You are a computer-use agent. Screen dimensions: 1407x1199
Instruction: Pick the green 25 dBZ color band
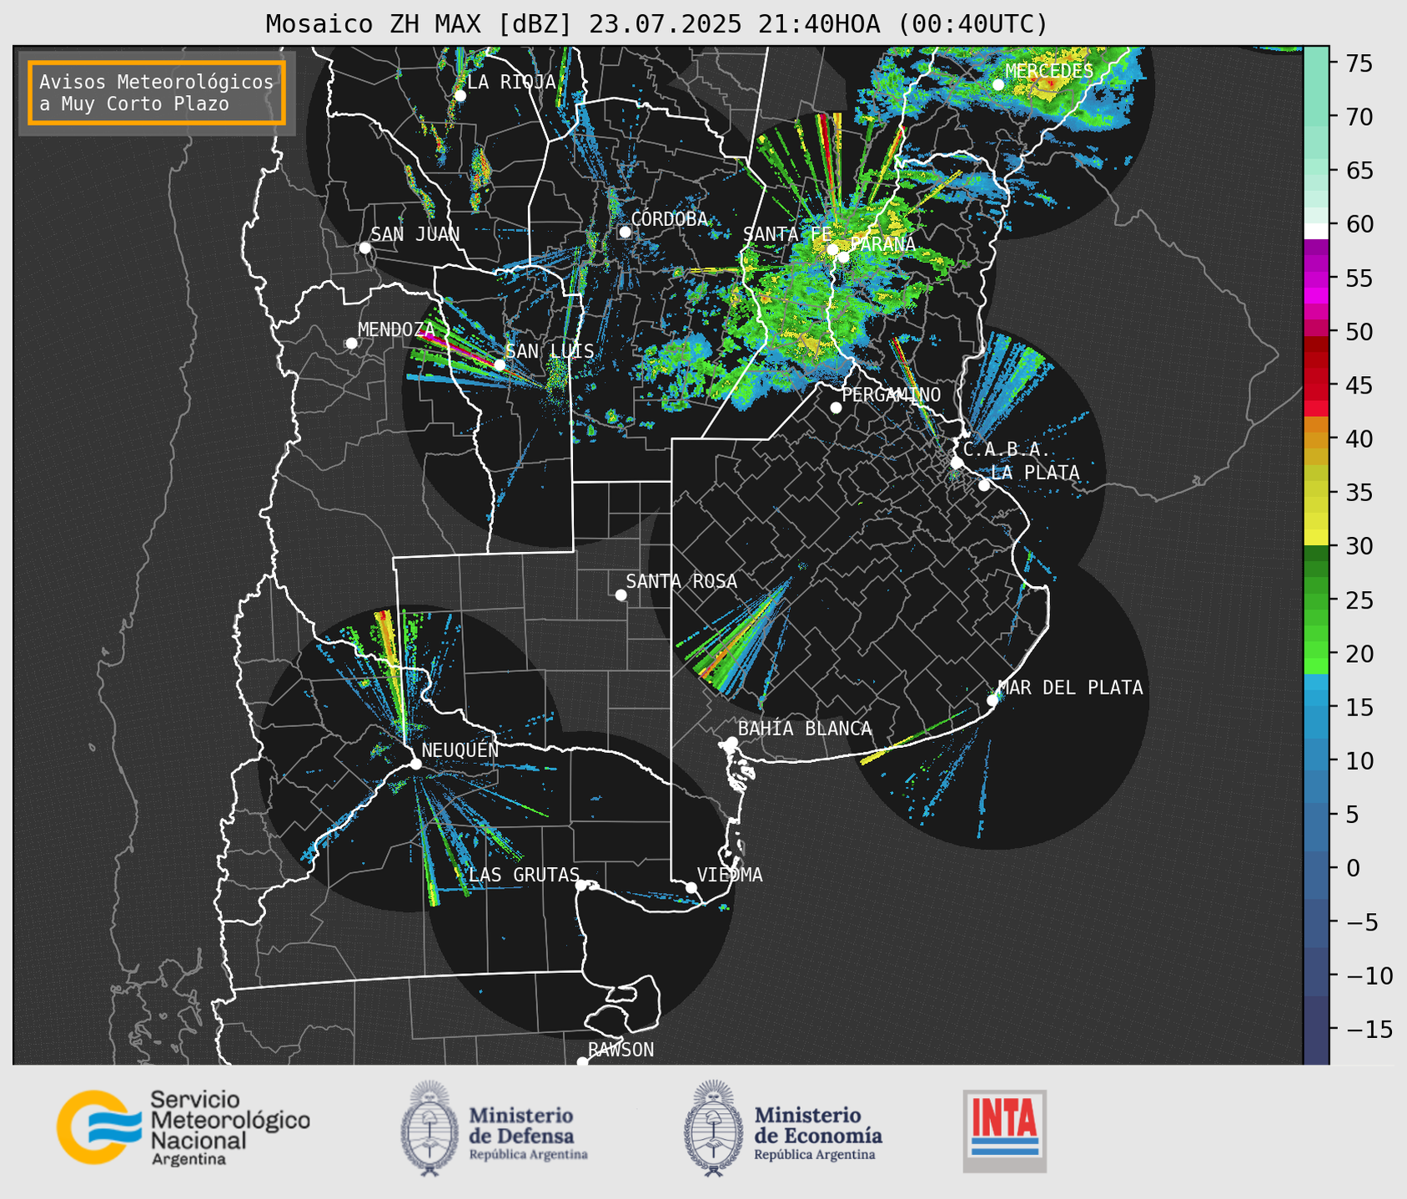coord(1316,600)
